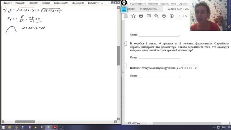Open the Холст menu
The width and height of the screenshot is (231, 130).
(34, 3)
